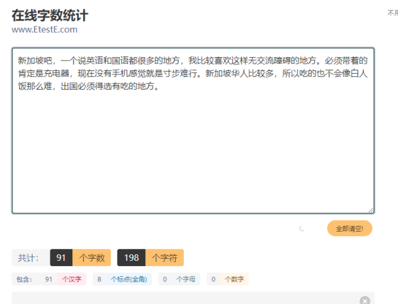Image resolution: width=398 pixels, height=304 pixels.
Task: Click the 在线字数统计 page title
Action: click(50, 15)
